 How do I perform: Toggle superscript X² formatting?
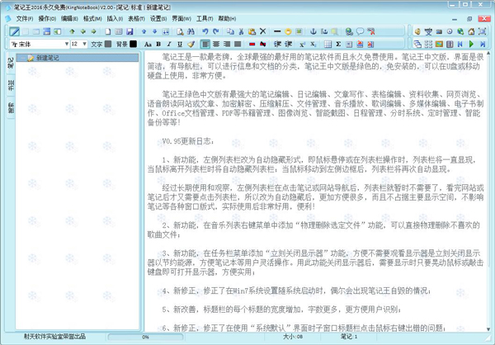click(x=303, y=45)
